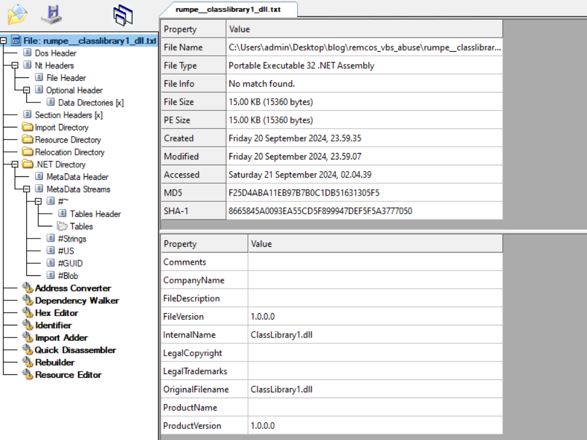Image resolution: width=587 pixels, height=440 pixels.
Task: Switch to the rumpe__classlibrary1_dll.txt tab
Action: 228,9
